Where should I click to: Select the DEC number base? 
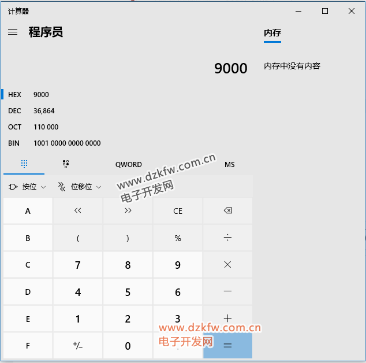click(x=15, y=111)
